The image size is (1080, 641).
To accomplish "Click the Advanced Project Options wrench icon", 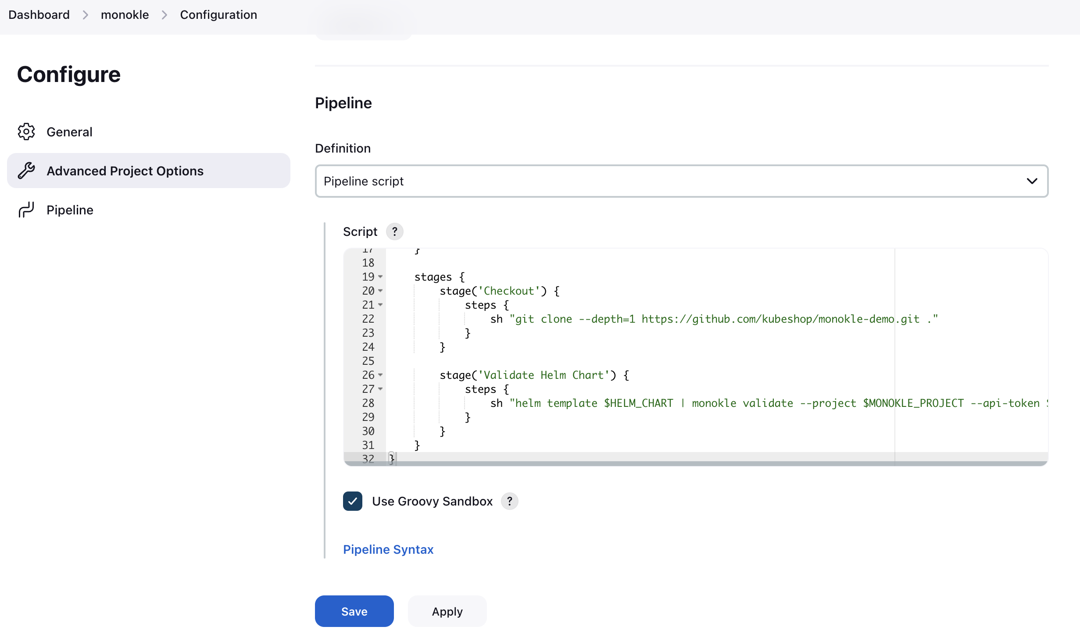I will pyautogui.click(x=27, y=170).
